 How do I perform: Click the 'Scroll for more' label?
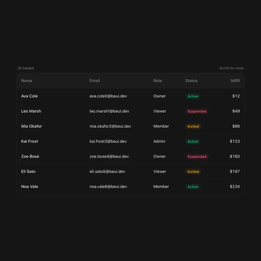[231, 68]
